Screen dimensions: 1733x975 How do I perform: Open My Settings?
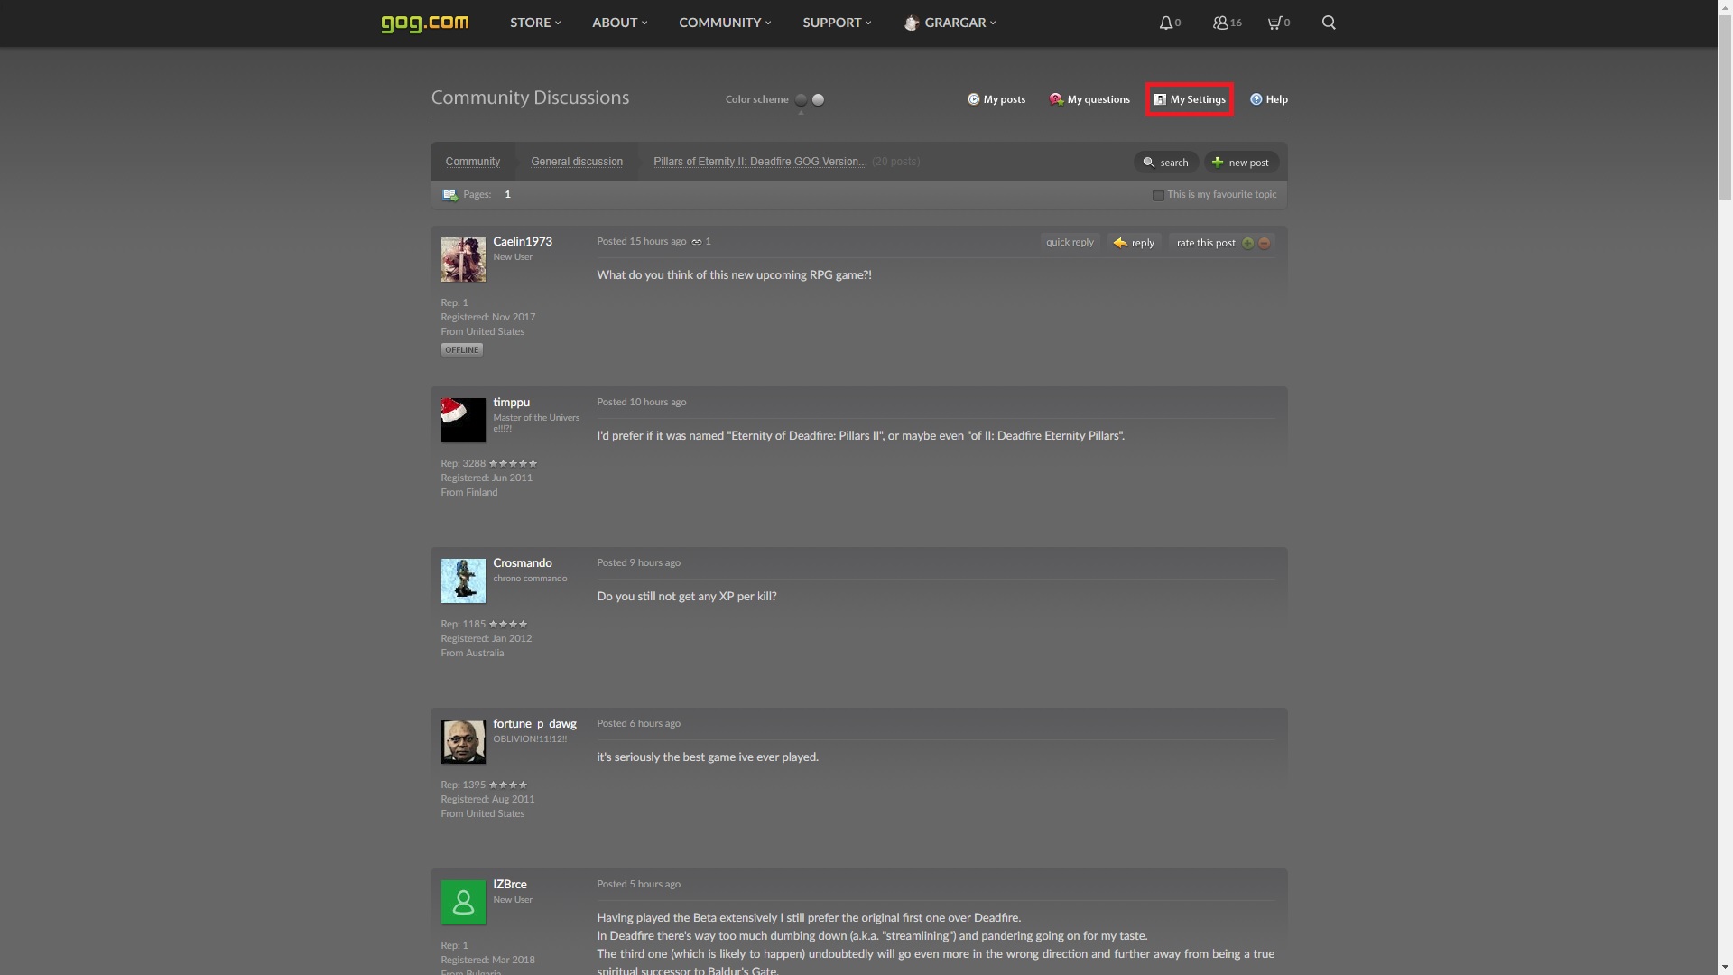(x=1190, y=99)
